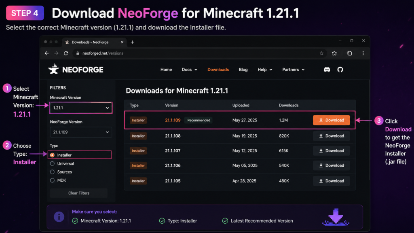Viewport: 414px width, 233px height.
Task: Reload the NeoForge page
Action: coord(66,53)
